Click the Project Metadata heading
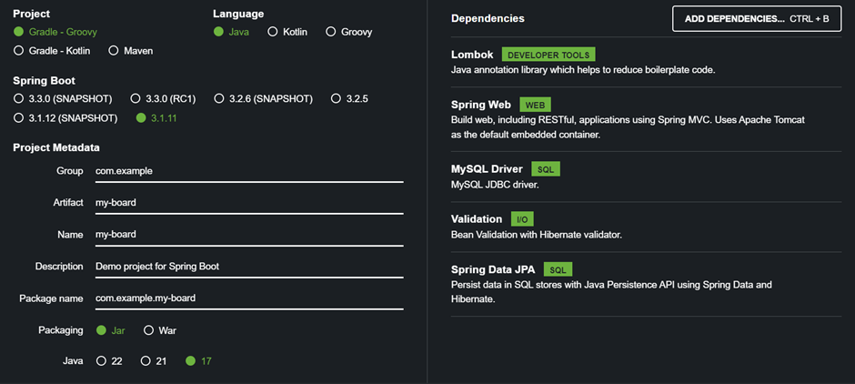The height and width of the screenshot is (384, 855). point(56,147)
